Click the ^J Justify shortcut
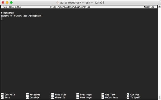Image resolution: width=161 pixels, height=100 pixels. [32, 98]
